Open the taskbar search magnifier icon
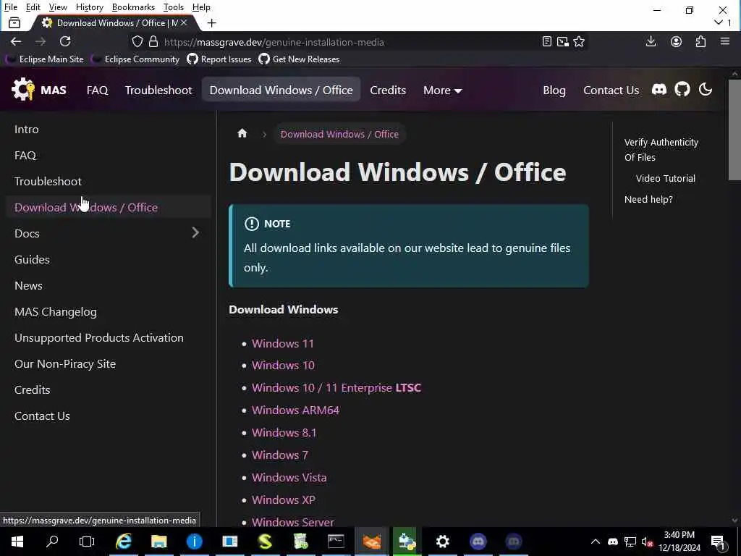 point(52,542)
